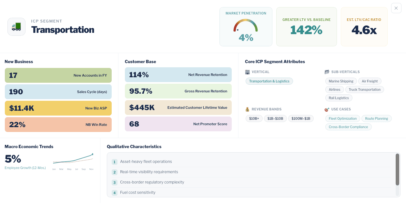Click badge 3 next to Cross-border regulatory complexity
Image resolution: width=406 pixels, height=207 pixels.
click(x=115, y=183)
